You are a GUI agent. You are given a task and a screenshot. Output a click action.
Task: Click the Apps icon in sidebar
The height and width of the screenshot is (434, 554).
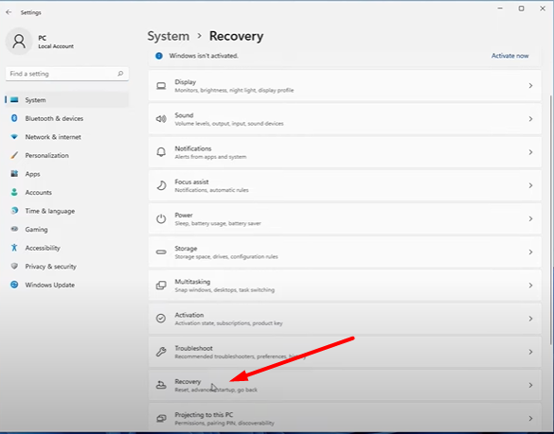point(14,174)
